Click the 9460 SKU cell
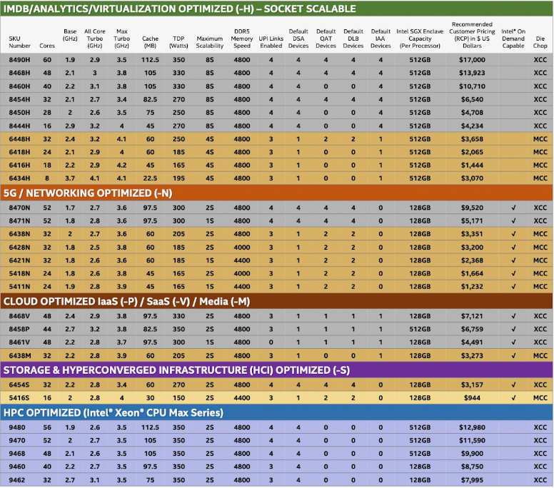 click(x=17, y=467)
